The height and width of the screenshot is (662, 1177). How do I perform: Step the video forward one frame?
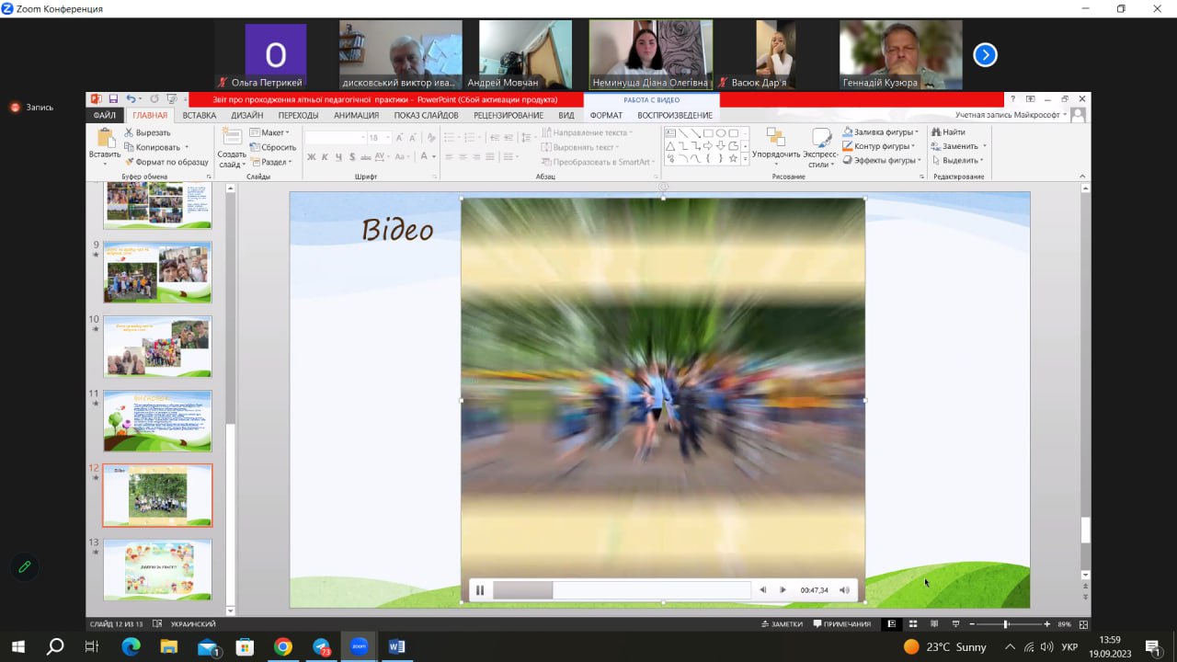tap(783, 590)
